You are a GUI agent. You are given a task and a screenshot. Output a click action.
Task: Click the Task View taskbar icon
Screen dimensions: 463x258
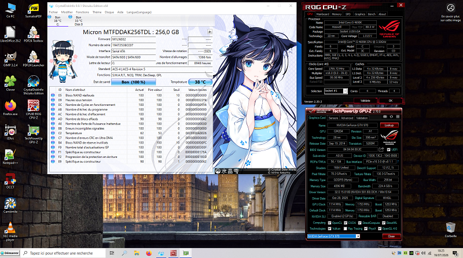point(112,253)
